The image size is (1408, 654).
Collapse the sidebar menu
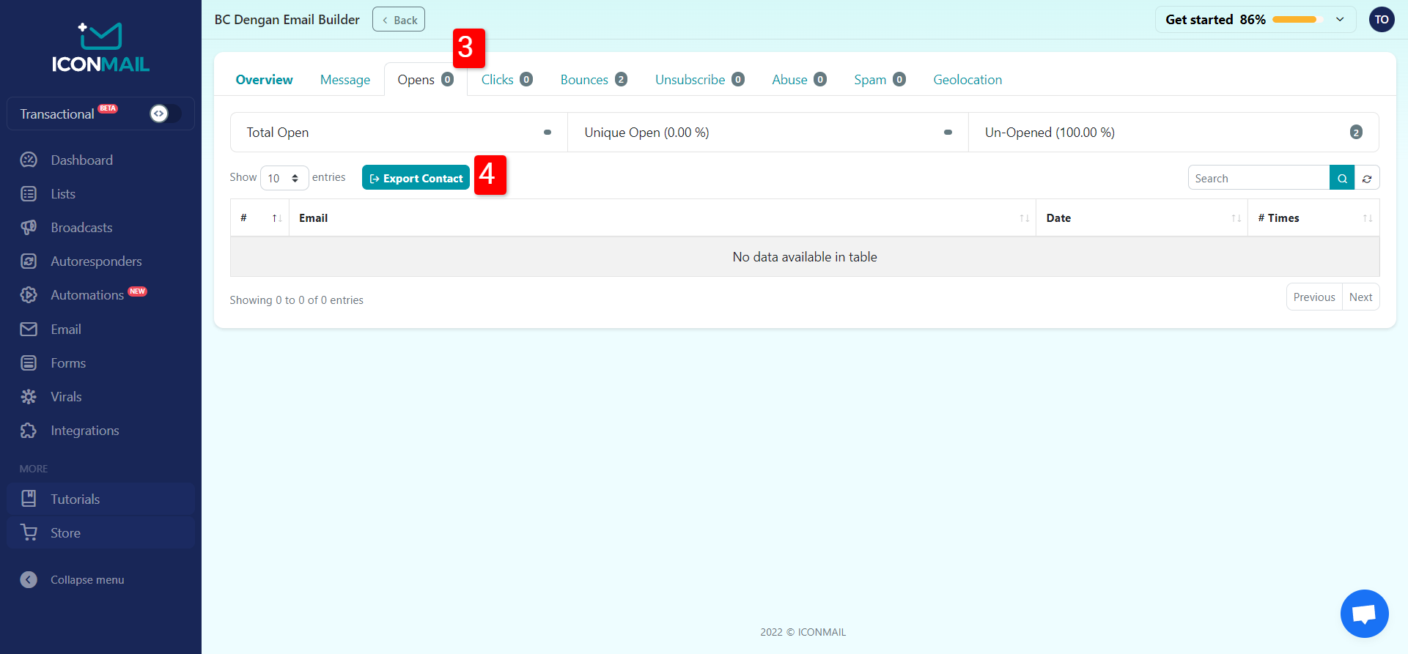tap(29, 580)
